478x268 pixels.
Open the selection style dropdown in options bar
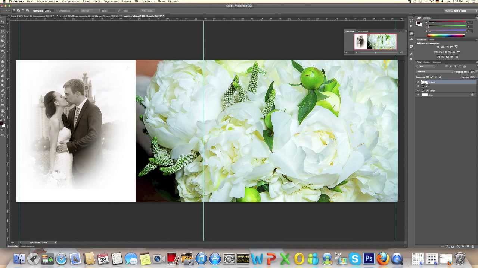tap(90, 10)
